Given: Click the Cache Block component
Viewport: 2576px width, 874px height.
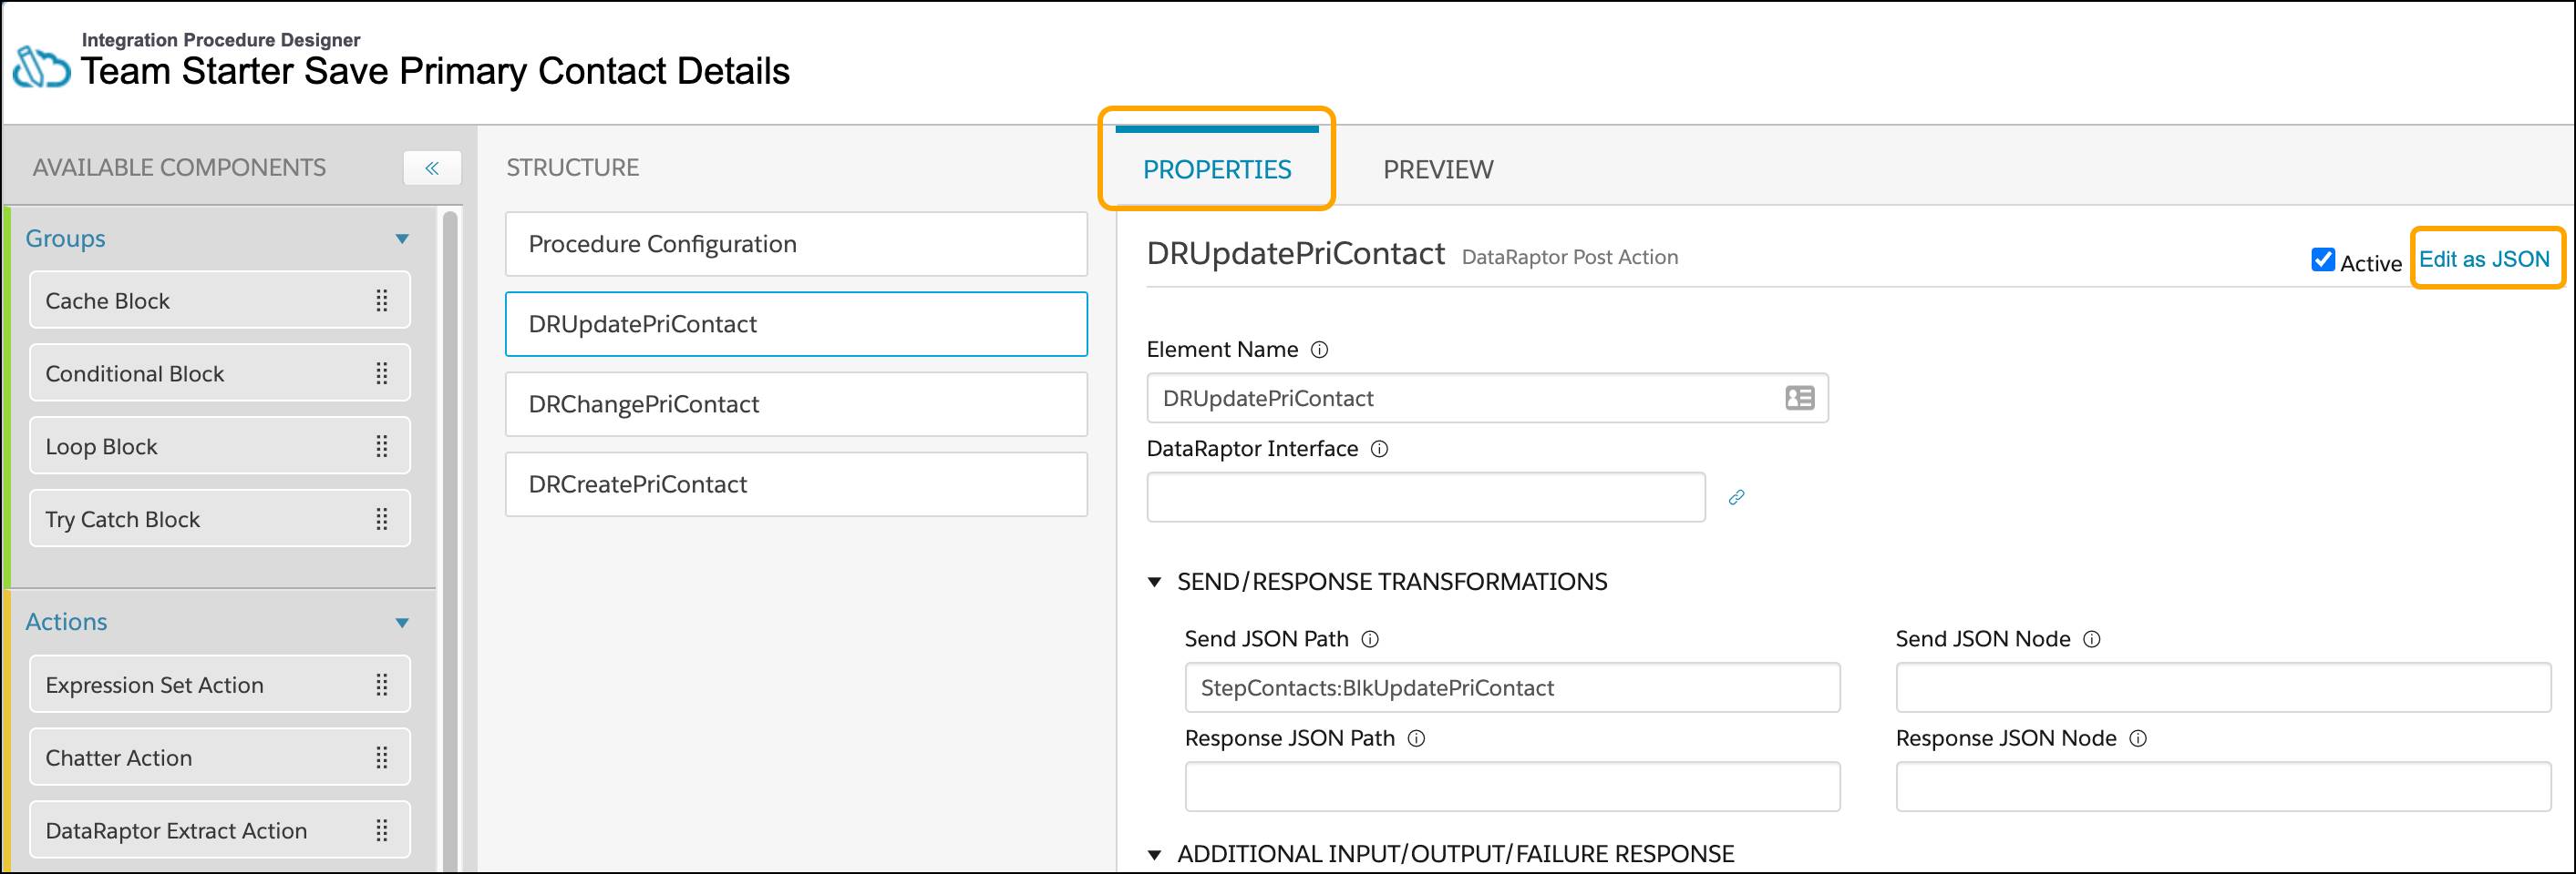Looking at the screenshot, I should pyautogui.click(x=220, y=300).
